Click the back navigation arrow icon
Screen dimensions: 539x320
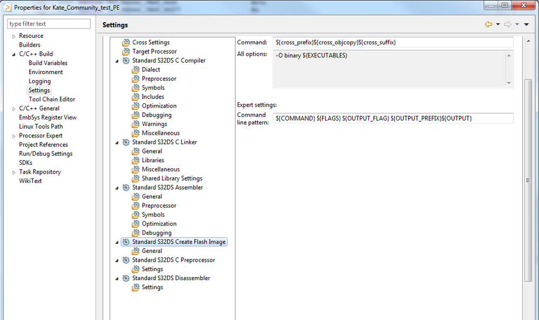[x=488, y=24]
